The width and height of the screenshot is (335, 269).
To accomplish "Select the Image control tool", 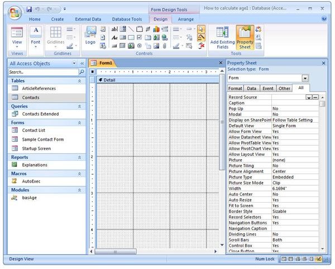I will [x=156, y=46].
